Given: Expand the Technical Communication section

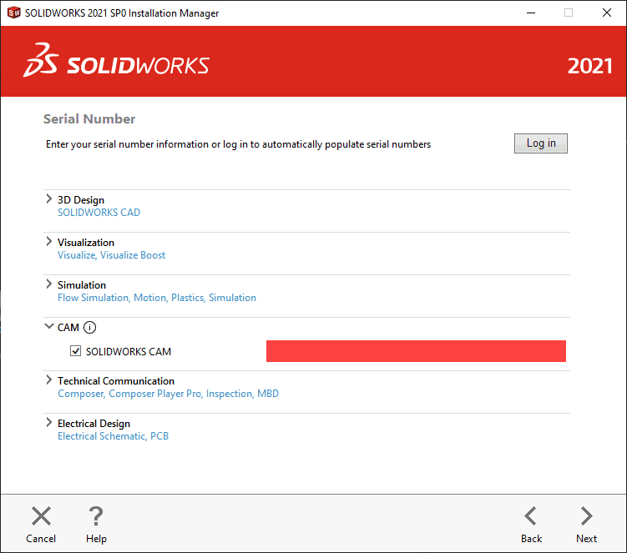Looking at the screenshot, I should click(48, 380).
